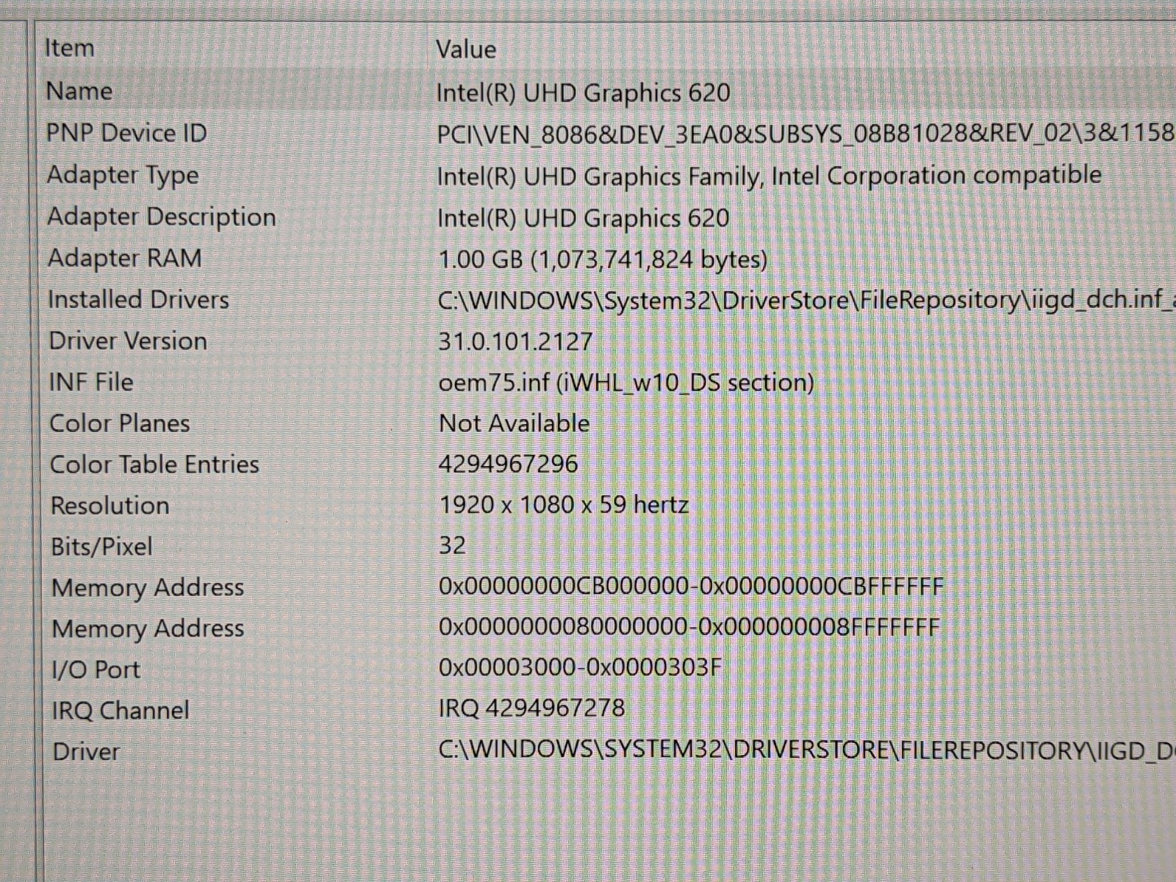Select the Driver row label
This screenshot has height=882, width=1176.
86,751
